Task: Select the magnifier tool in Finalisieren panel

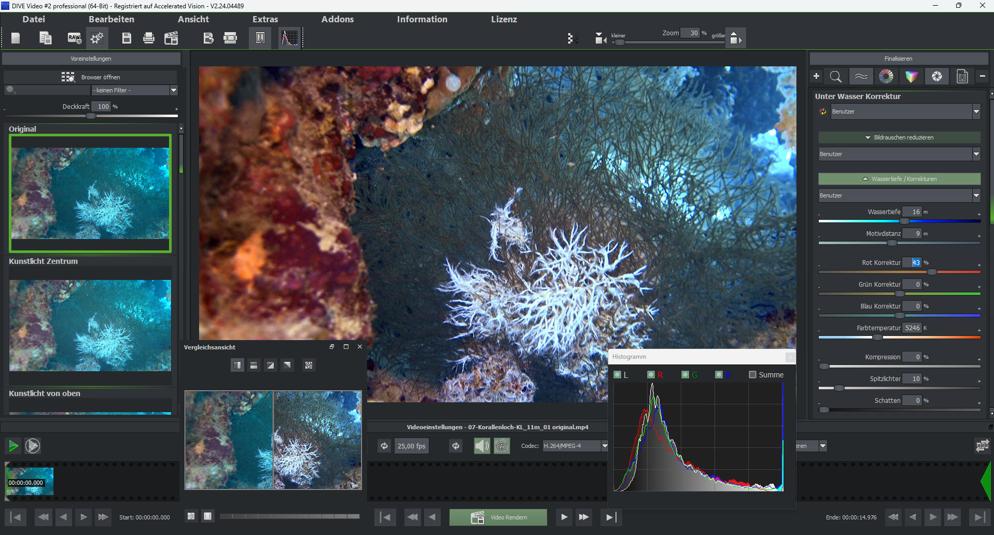Action: pos(836,77)
